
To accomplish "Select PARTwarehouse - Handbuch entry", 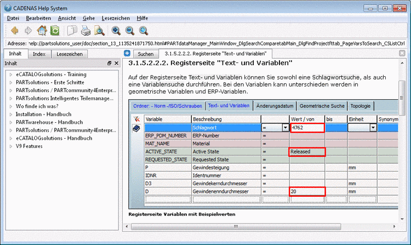I will pyautogui.click(x=49, y=122).
